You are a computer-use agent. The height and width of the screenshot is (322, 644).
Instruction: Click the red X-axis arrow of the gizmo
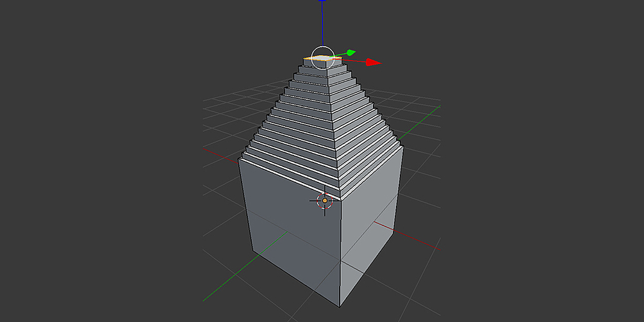374,62
